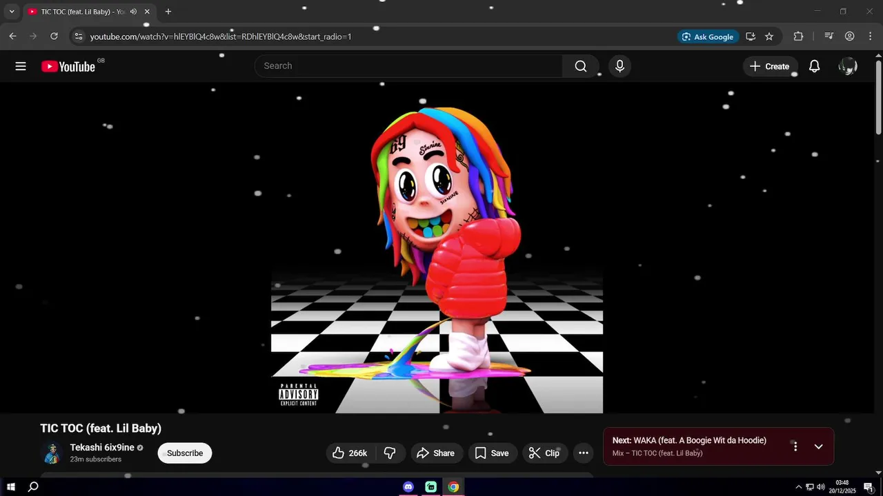The width and height of the screenshot is (883, 496).
Task: Show hidden system tray icons
Action: pos(799,487)
